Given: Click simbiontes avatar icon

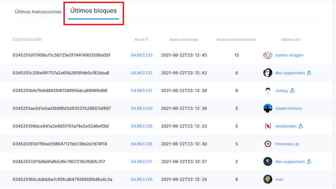Looking at the screenshot, I should pyautogui.click(x=268, y=126).
